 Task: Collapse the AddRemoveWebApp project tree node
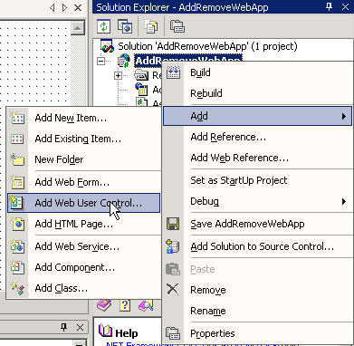click(101, 61)
